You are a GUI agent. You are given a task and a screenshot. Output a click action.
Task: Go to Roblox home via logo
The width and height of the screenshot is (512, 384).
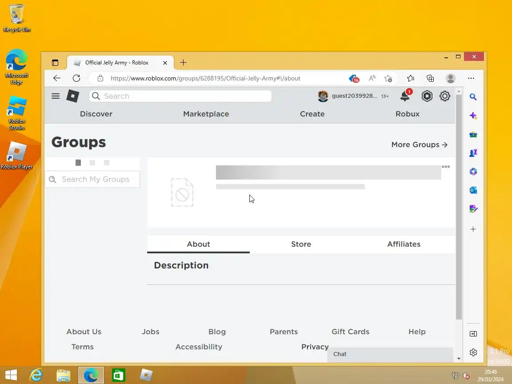(72, 96)
